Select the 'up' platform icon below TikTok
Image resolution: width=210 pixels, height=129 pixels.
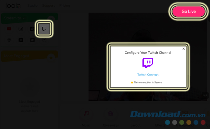coord(32,40)
